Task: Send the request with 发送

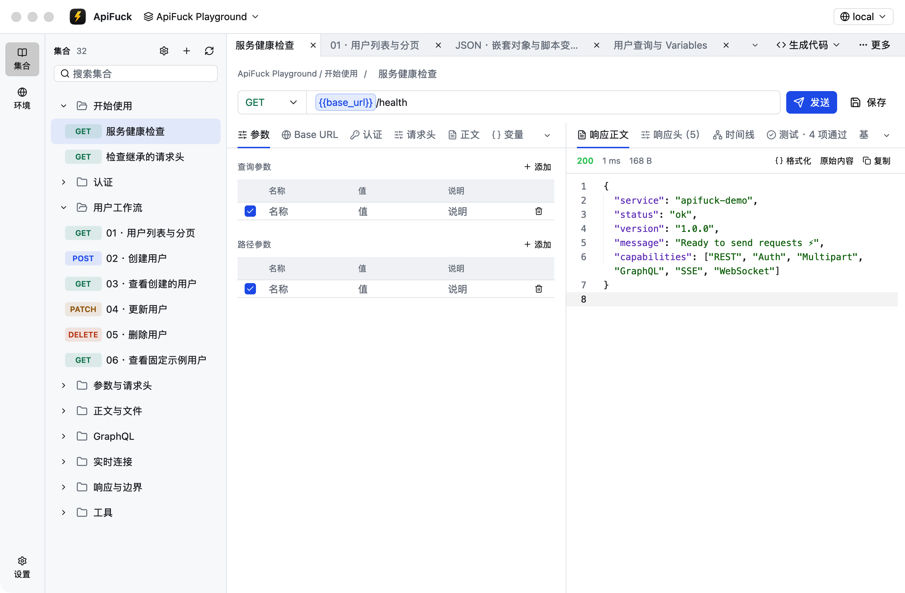Action: [811, 102]
